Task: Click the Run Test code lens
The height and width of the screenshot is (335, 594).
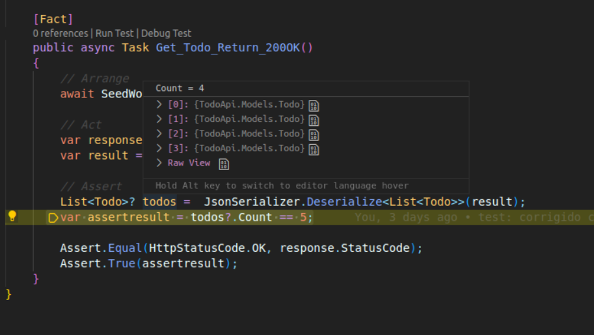Action: pyautogui.click(x=115, y=33)
